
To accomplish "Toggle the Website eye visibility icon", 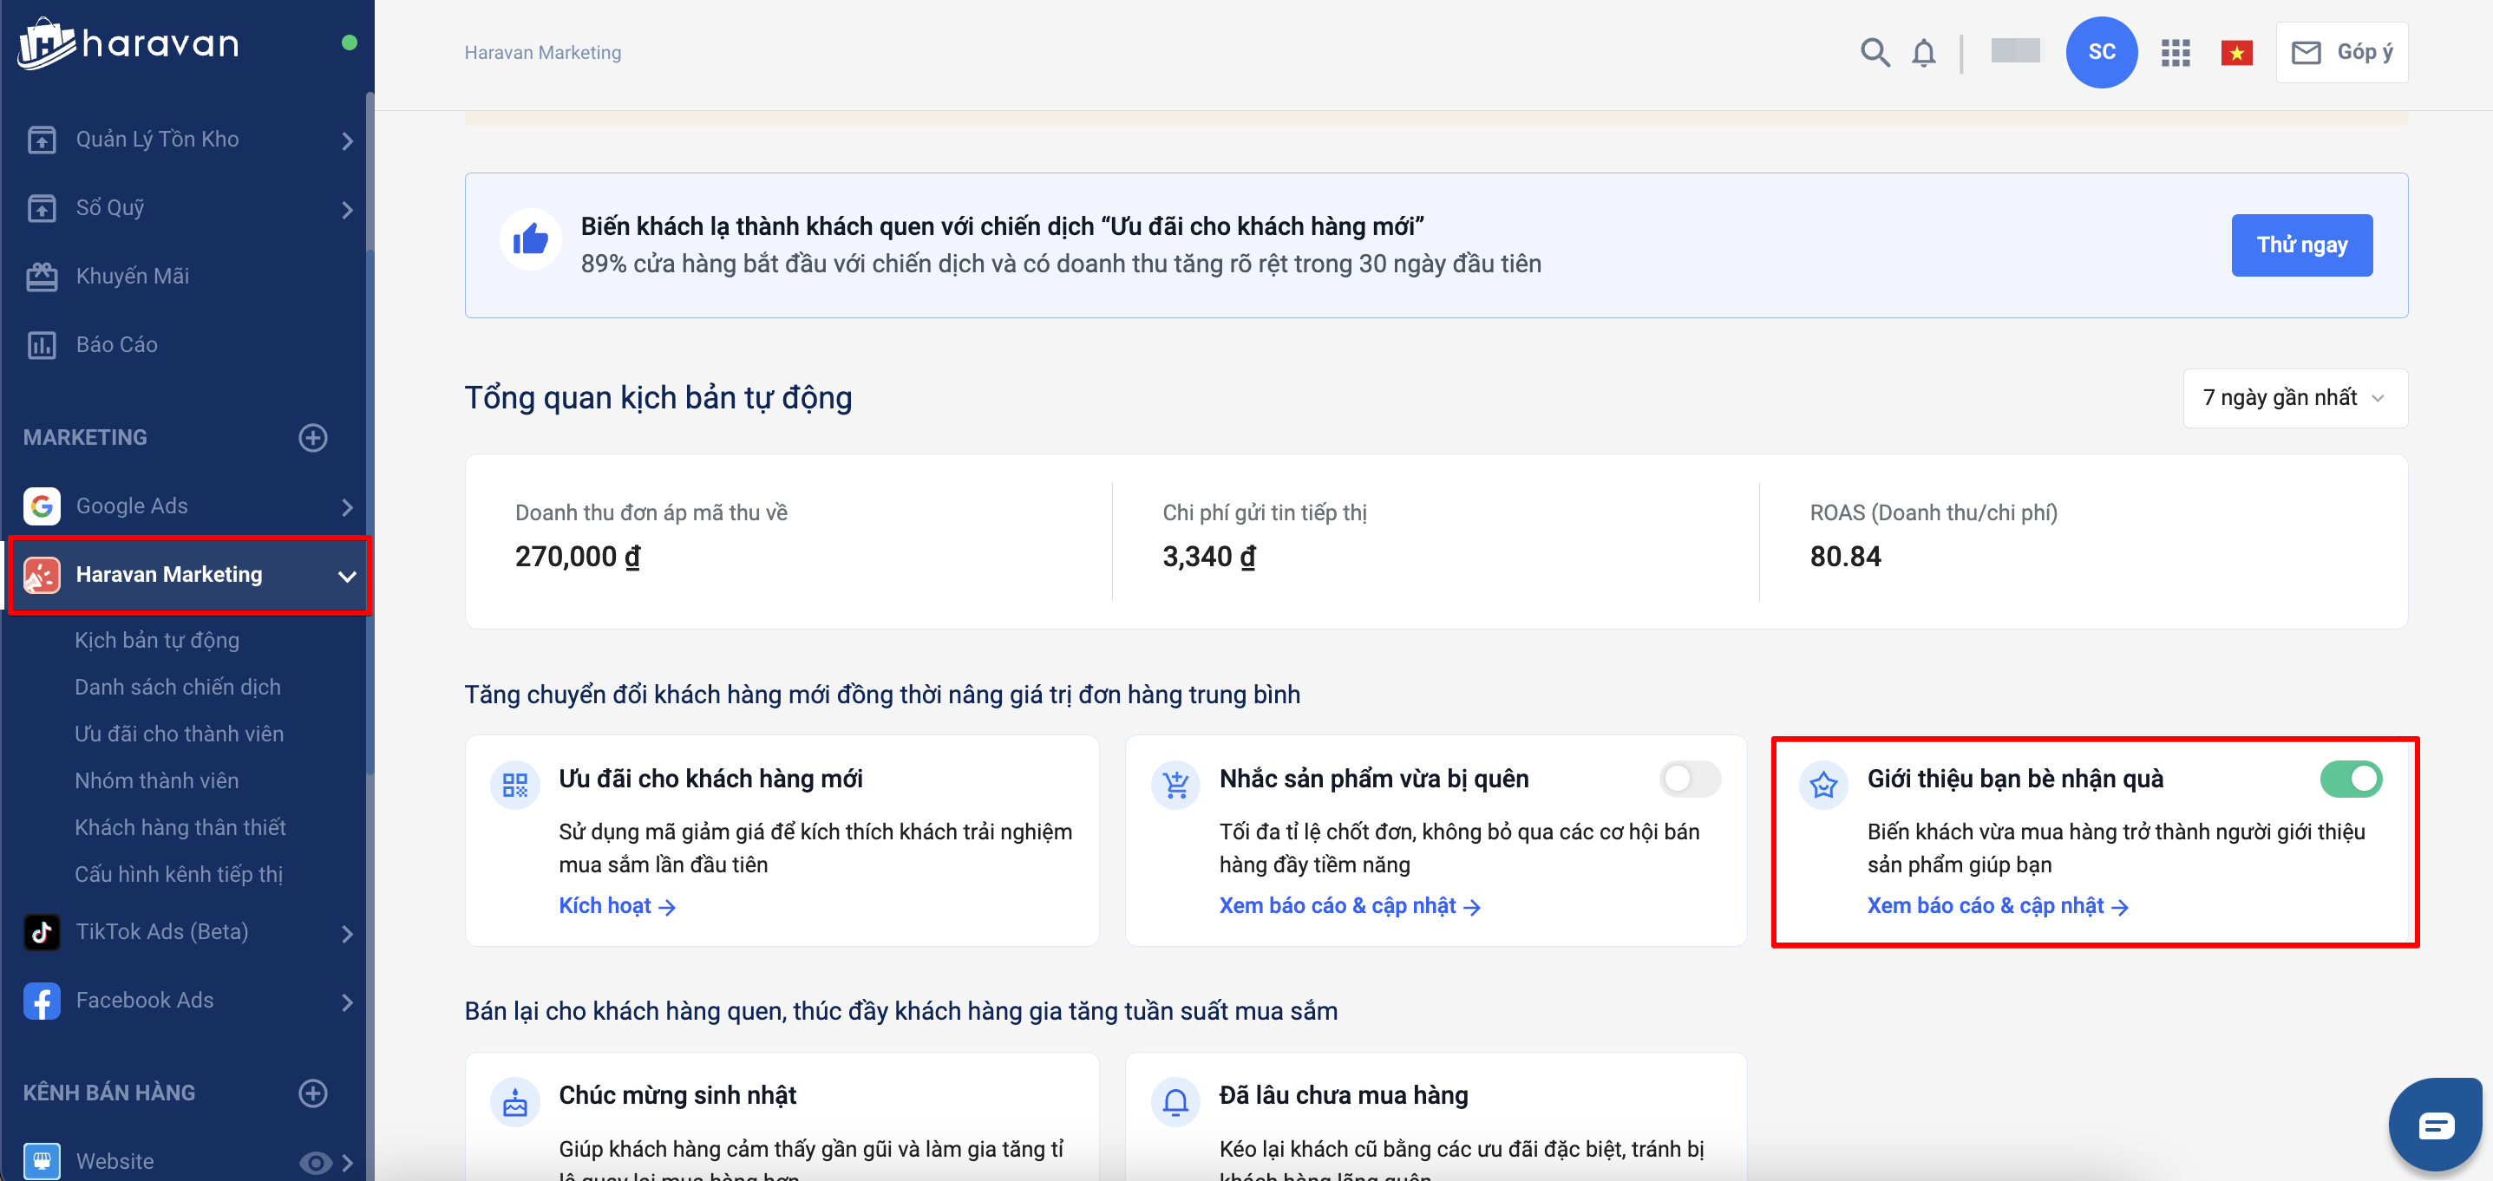I will tap(316, 1162).
